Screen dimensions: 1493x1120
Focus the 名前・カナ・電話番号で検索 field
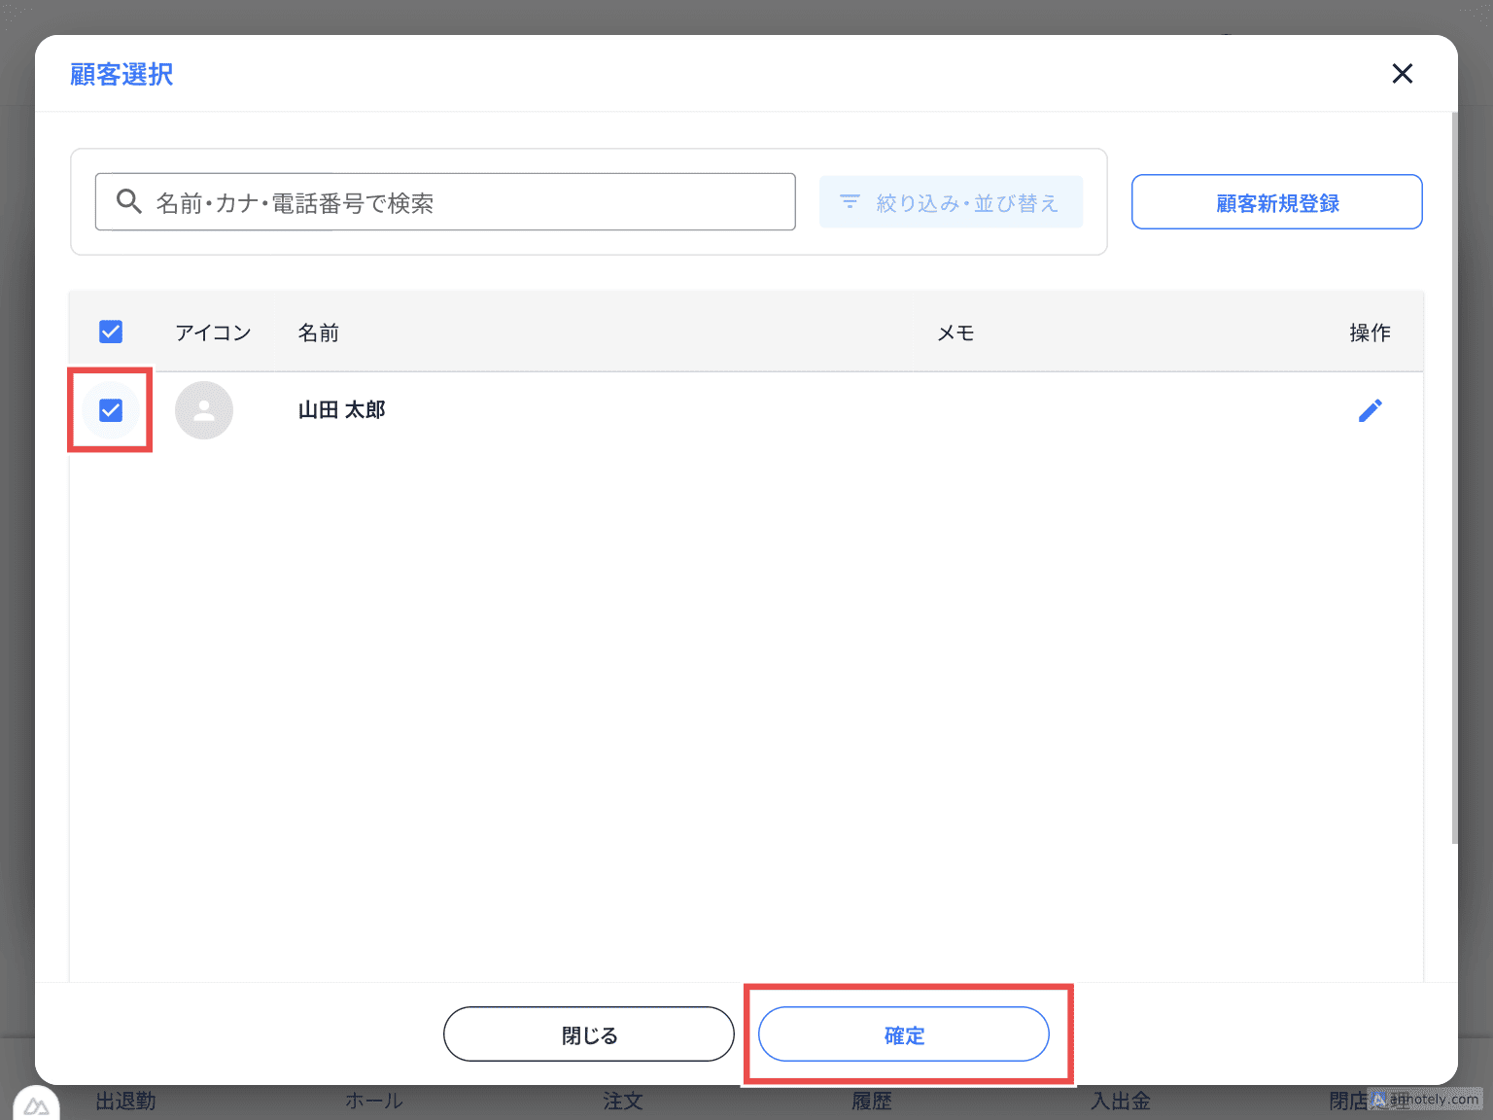coord(467,202)
